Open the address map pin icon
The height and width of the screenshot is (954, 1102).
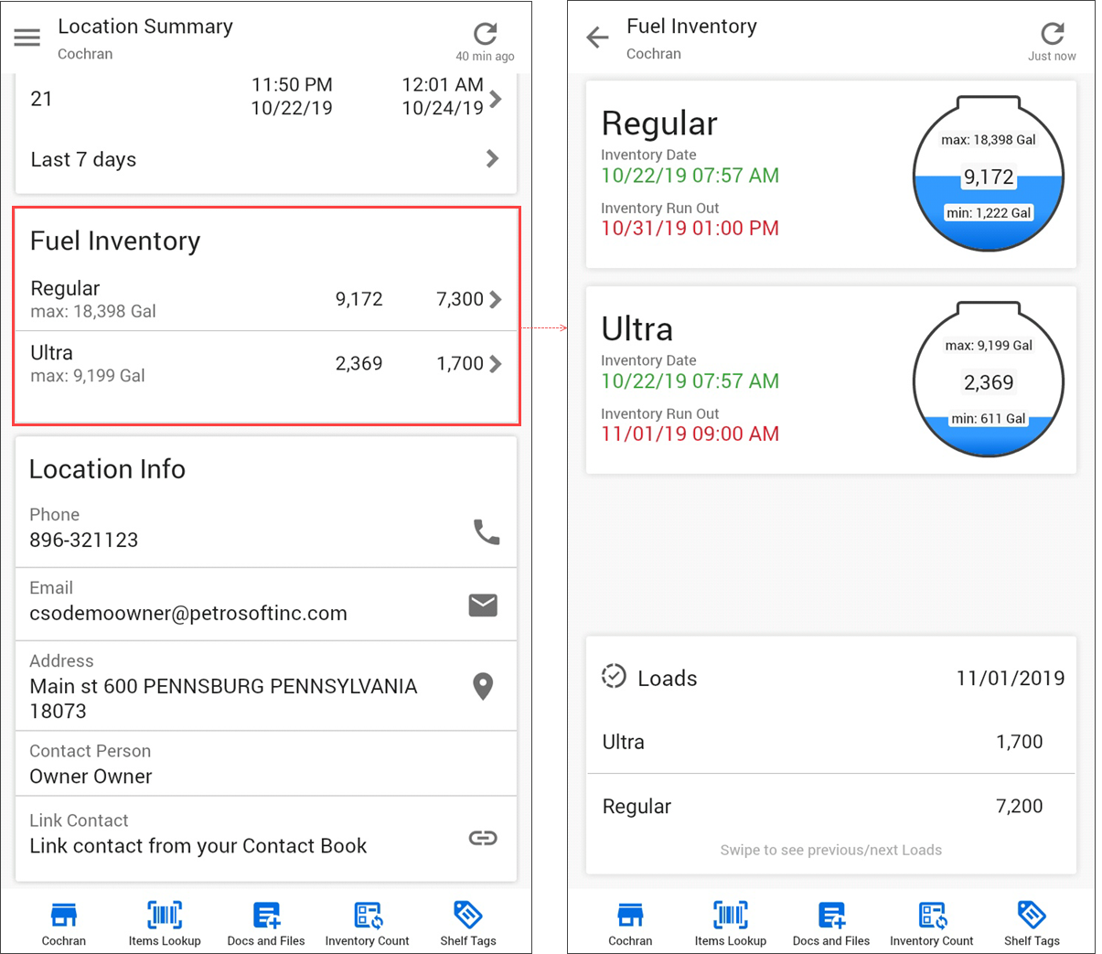[483, 686]
